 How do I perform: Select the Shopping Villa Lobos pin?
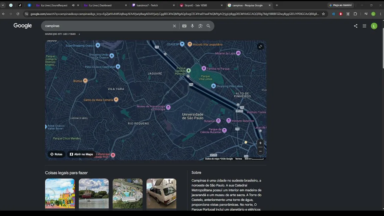click(x=213, y=86)
